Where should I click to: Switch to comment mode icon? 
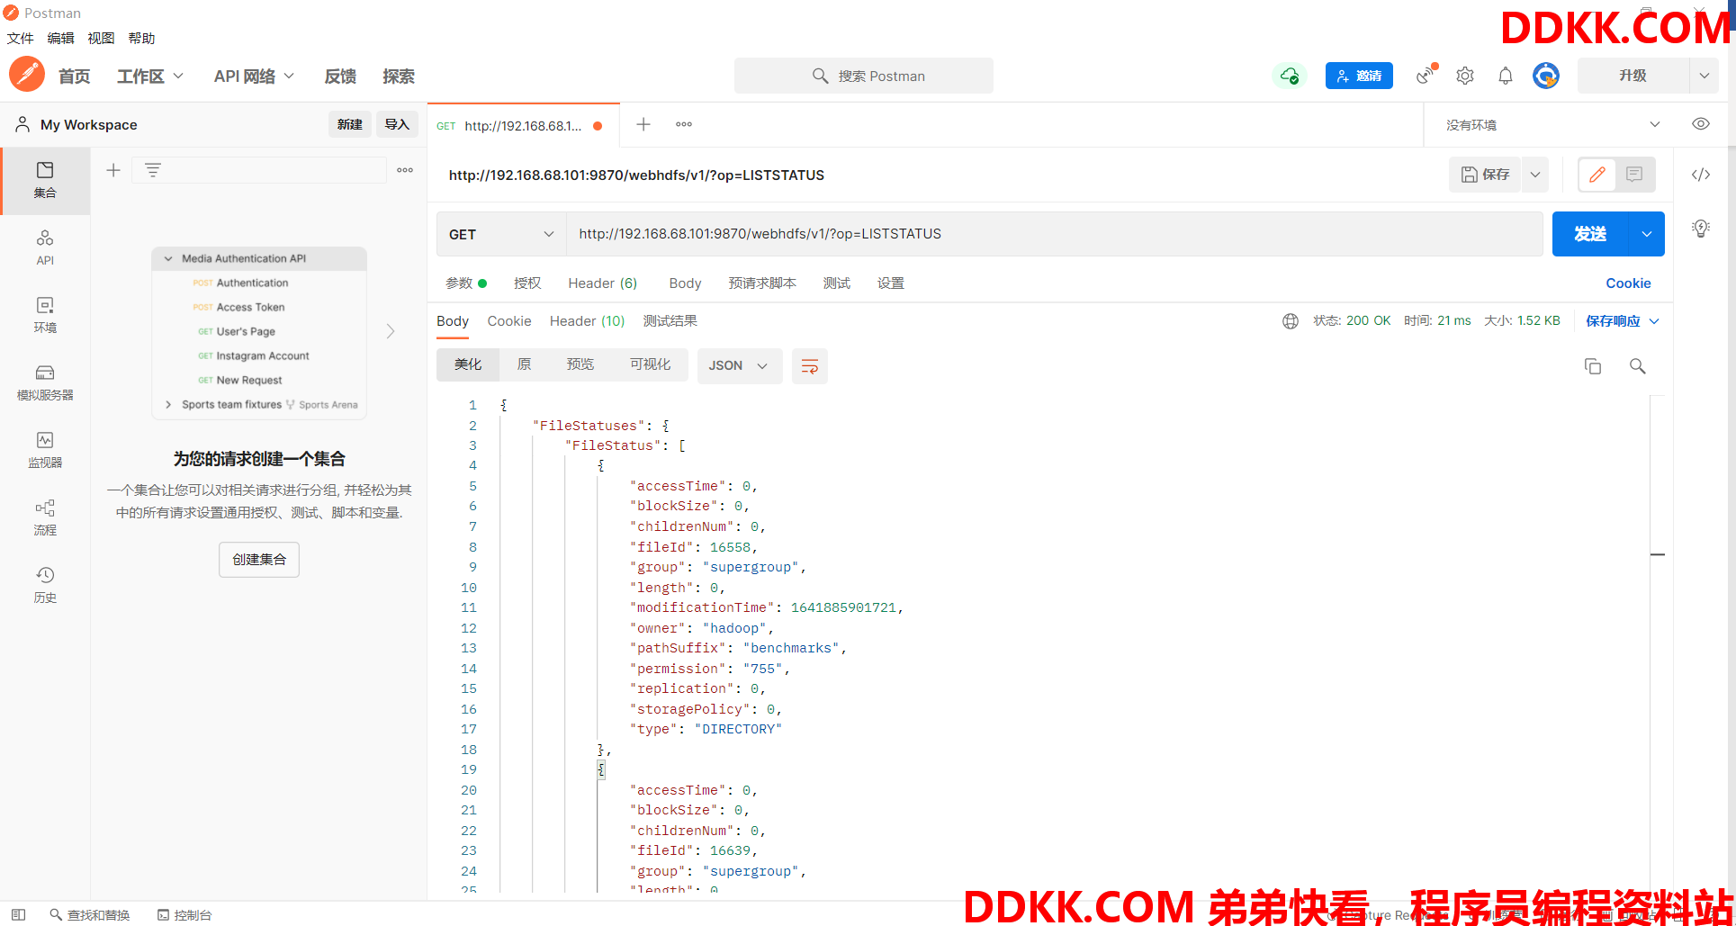(1634, 175)
